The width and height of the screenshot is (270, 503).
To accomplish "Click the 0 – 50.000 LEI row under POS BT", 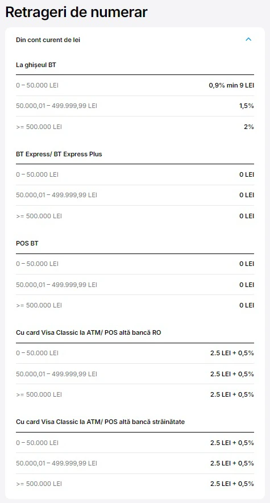I will [135, 264].
